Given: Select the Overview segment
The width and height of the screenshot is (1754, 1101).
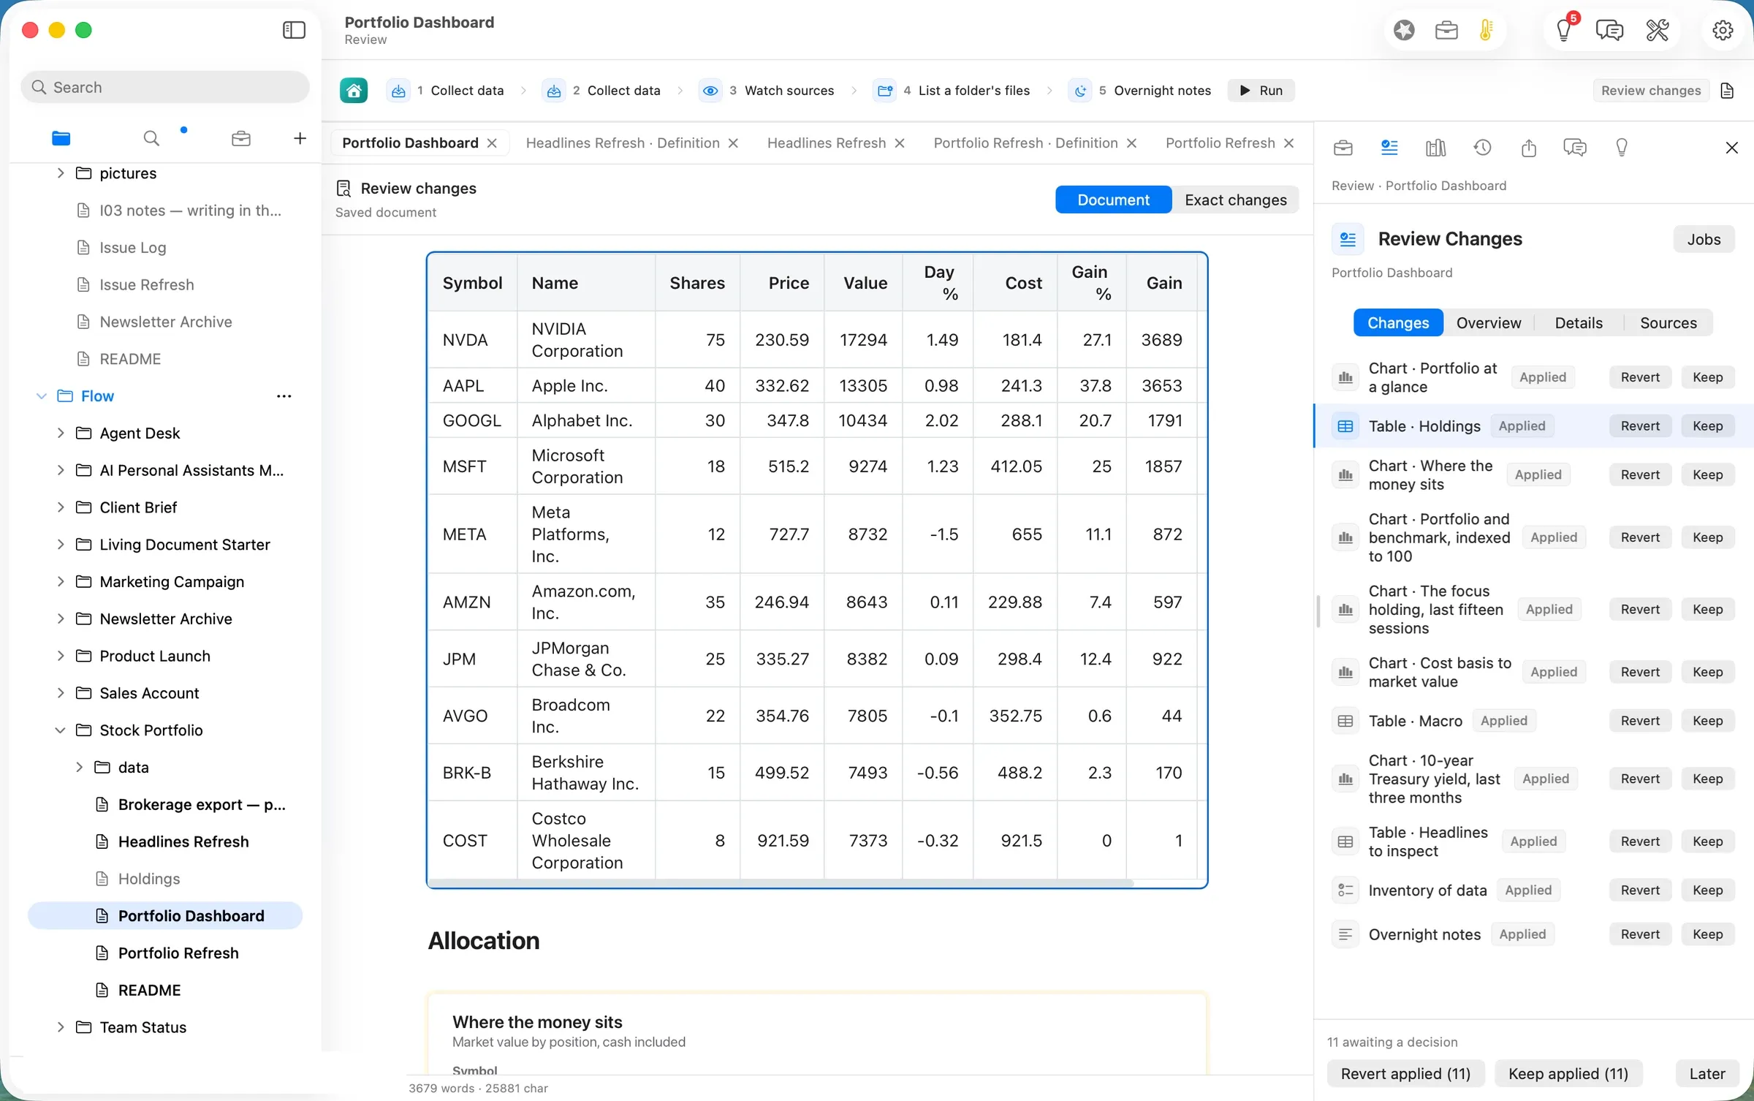Looking at the screenshot, I should [x=1488, y=322].
